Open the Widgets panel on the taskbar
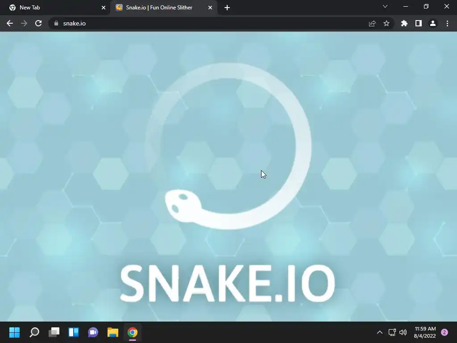This screenshot has height=343, width=457. tap(74, 332)
